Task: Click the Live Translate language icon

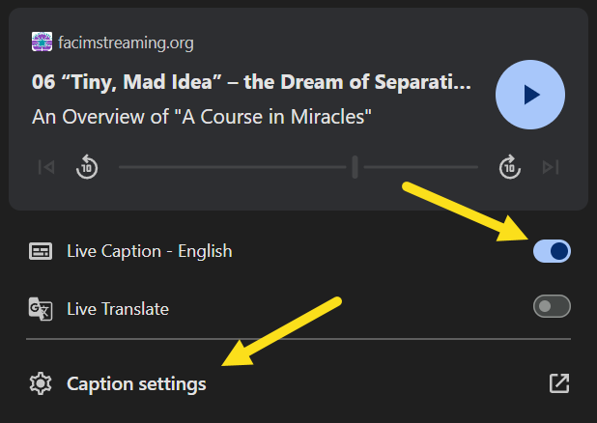Action: tap(41, 309)
